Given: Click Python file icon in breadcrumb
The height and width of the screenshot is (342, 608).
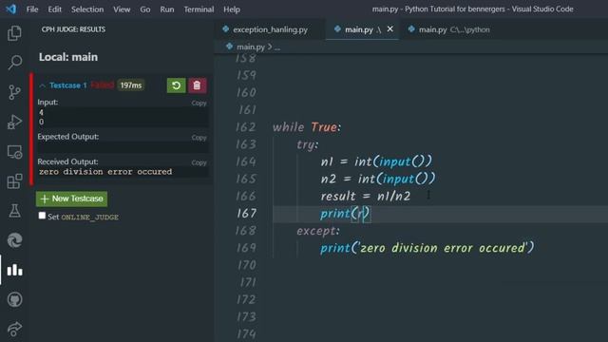Looking at the screenshot, I should tap(229, 47).
